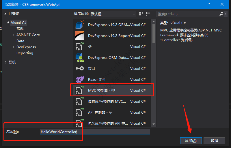Select the 'Razor 组件' row text
Screen dimensions: 231x148
click(97, 80)
